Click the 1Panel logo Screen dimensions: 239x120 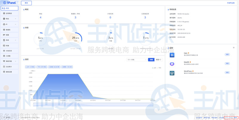(x=10, y=3)
